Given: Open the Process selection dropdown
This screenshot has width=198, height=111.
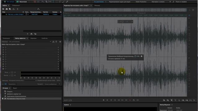Looking at the screenshot, I should 52,84.
